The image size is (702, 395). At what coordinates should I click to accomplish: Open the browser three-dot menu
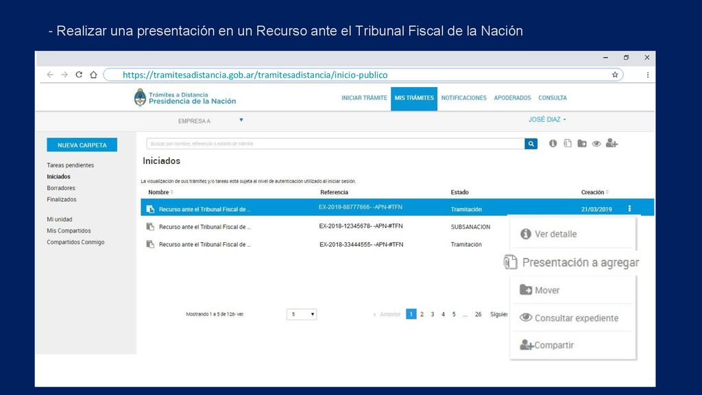coord(647,75)
